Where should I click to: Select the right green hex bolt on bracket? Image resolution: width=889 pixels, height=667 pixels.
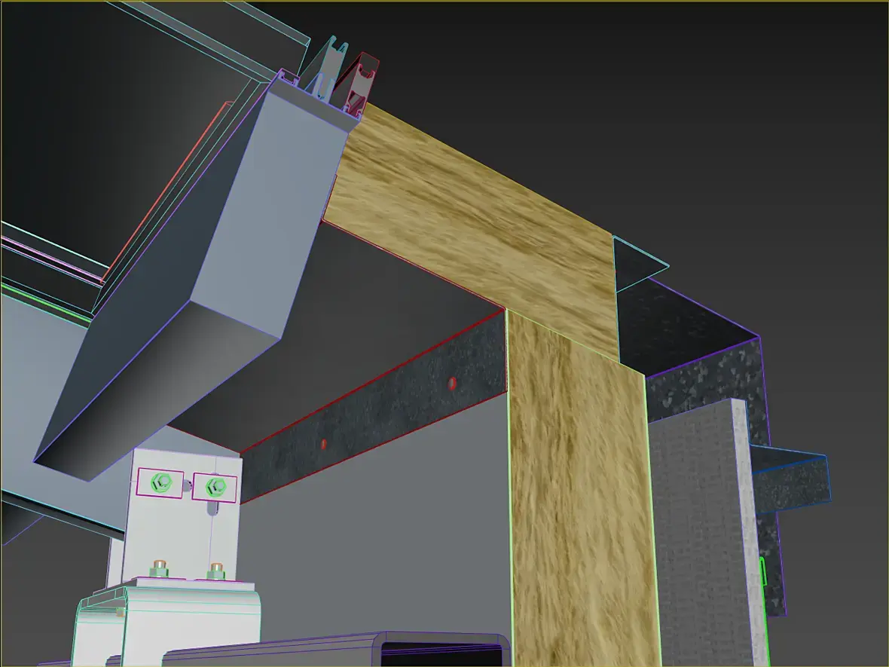(216, 487)
